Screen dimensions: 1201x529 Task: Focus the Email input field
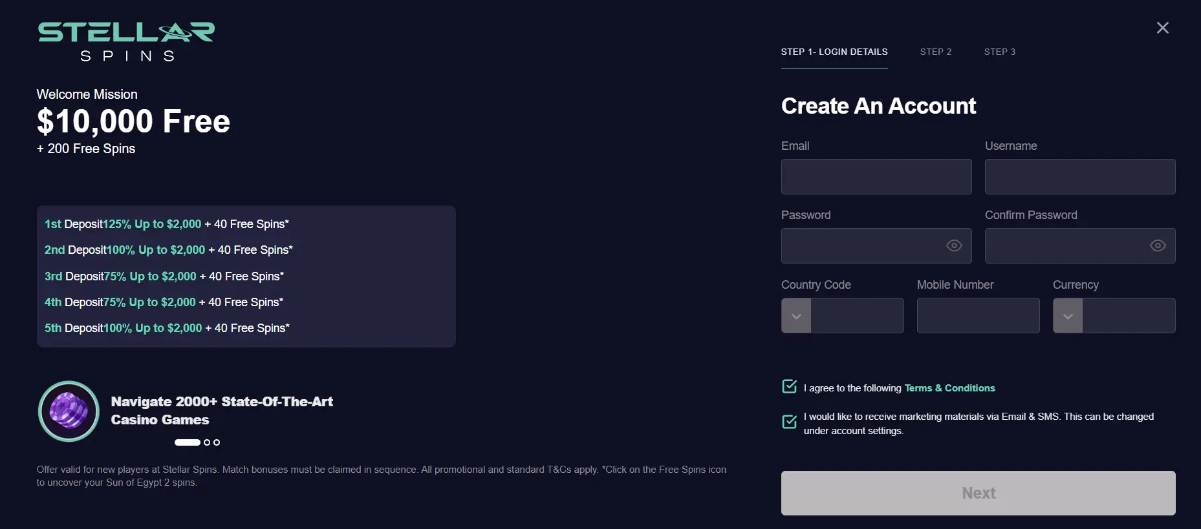876,176
